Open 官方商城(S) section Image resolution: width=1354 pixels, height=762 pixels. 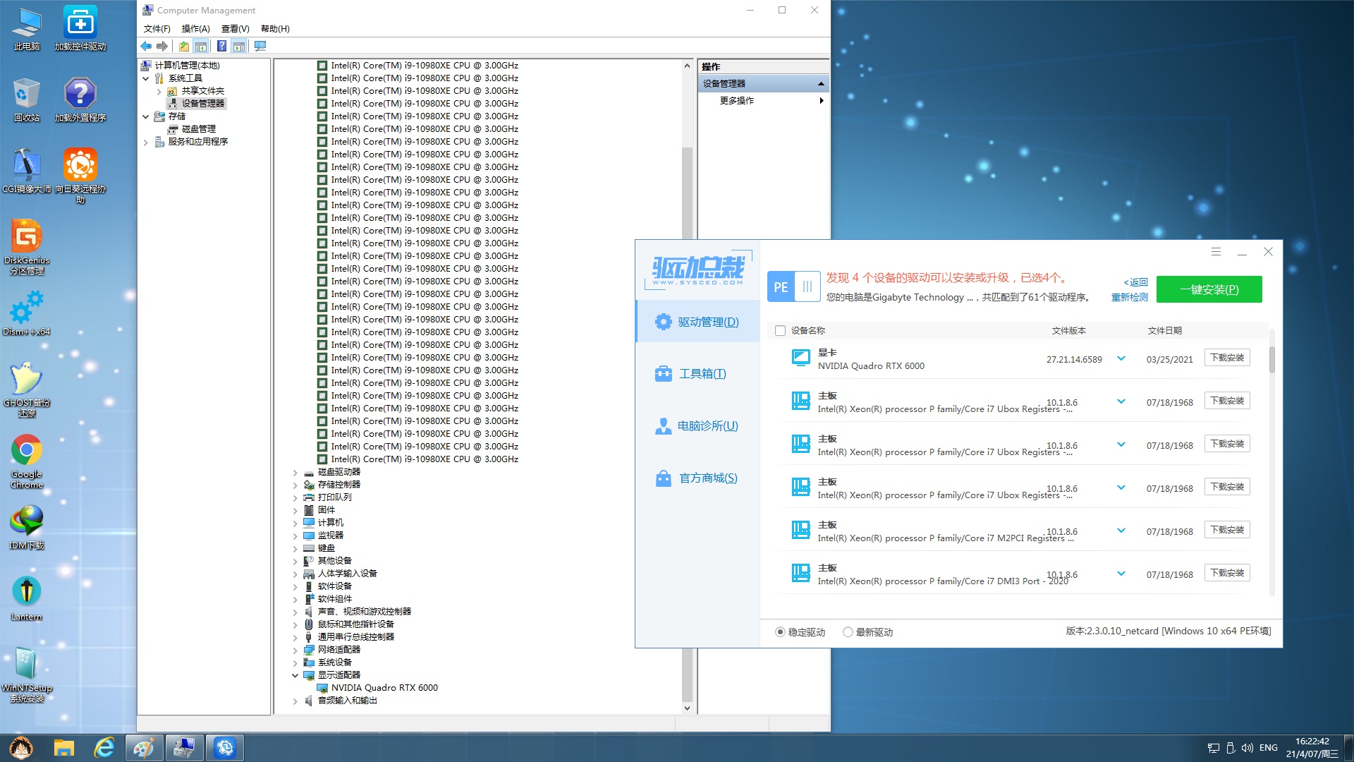point(697,478)
